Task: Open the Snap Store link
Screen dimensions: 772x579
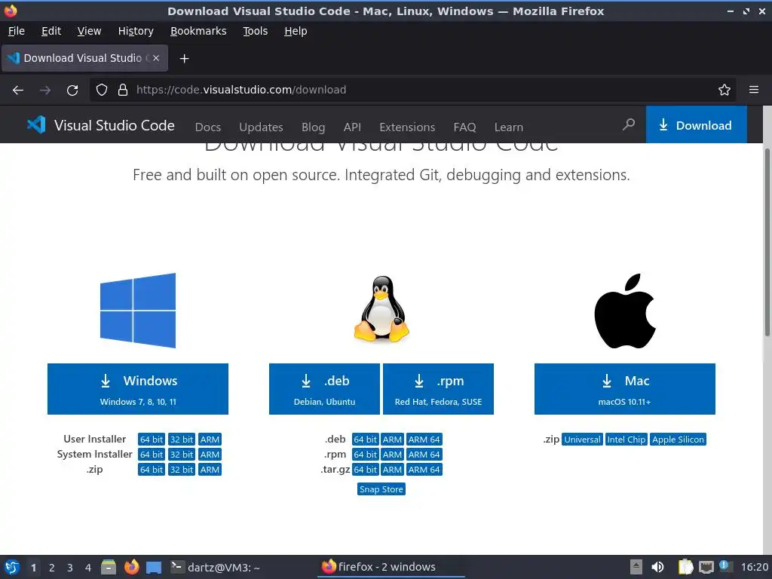Action: click(381, 489)
